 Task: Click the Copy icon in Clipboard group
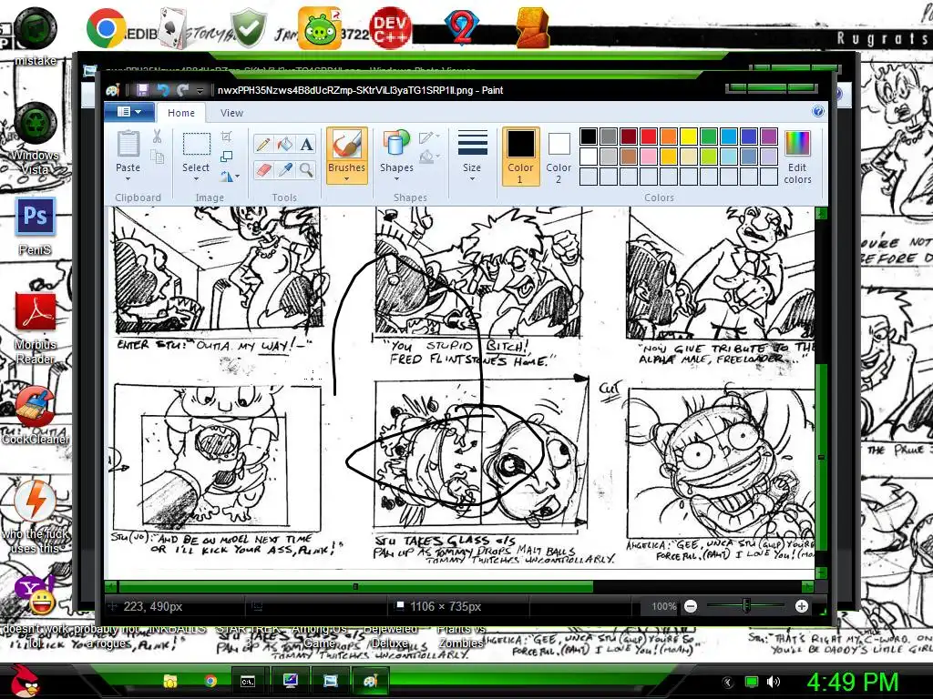click(x=157, y=157)
